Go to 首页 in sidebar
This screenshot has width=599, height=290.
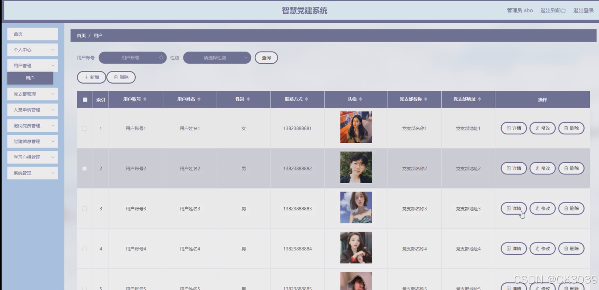32,34
